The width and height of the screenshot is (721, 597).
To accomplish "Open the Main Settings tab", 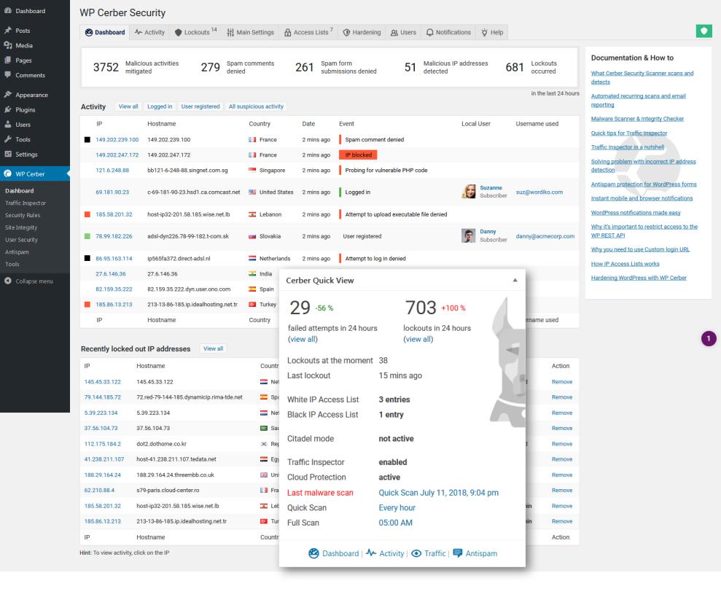I will click(250, 32).
